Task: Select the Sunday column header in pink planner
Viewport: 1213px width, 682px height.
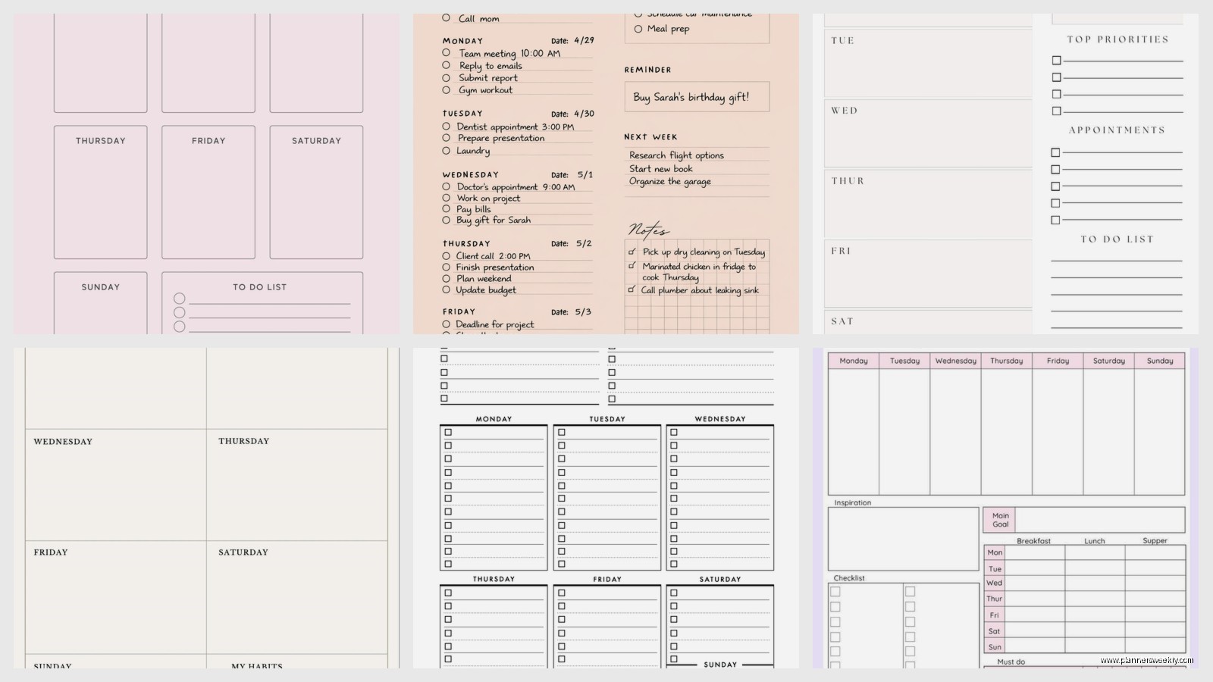Action: (1160, 361)
